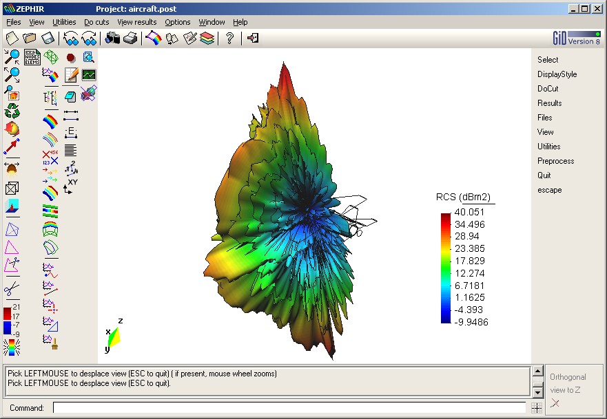
Task: Click the message window scroll up arrow
Action: [537, 372]
